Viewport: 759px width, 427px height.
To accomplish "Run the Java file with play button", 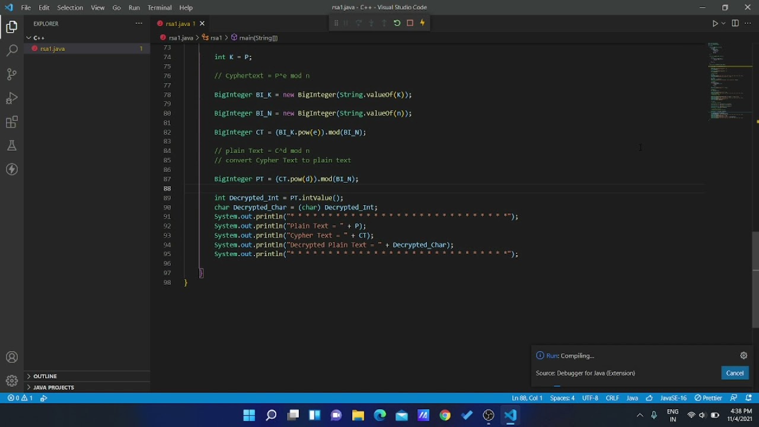I will (715, 23).
